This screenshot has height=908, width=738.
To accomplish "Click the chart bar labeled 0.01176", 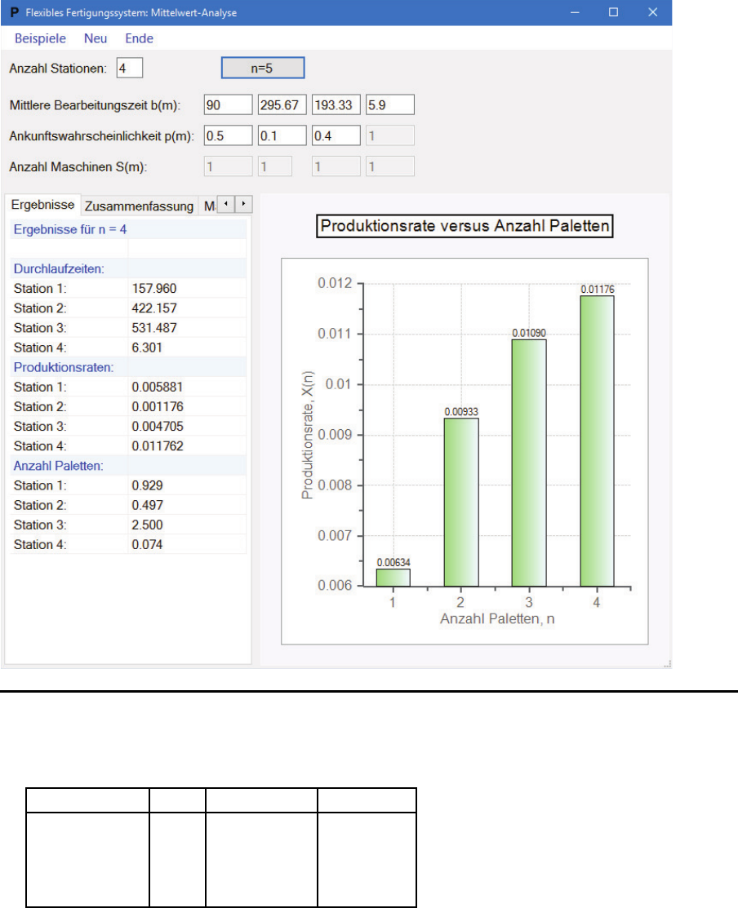I will pos(597,441).
